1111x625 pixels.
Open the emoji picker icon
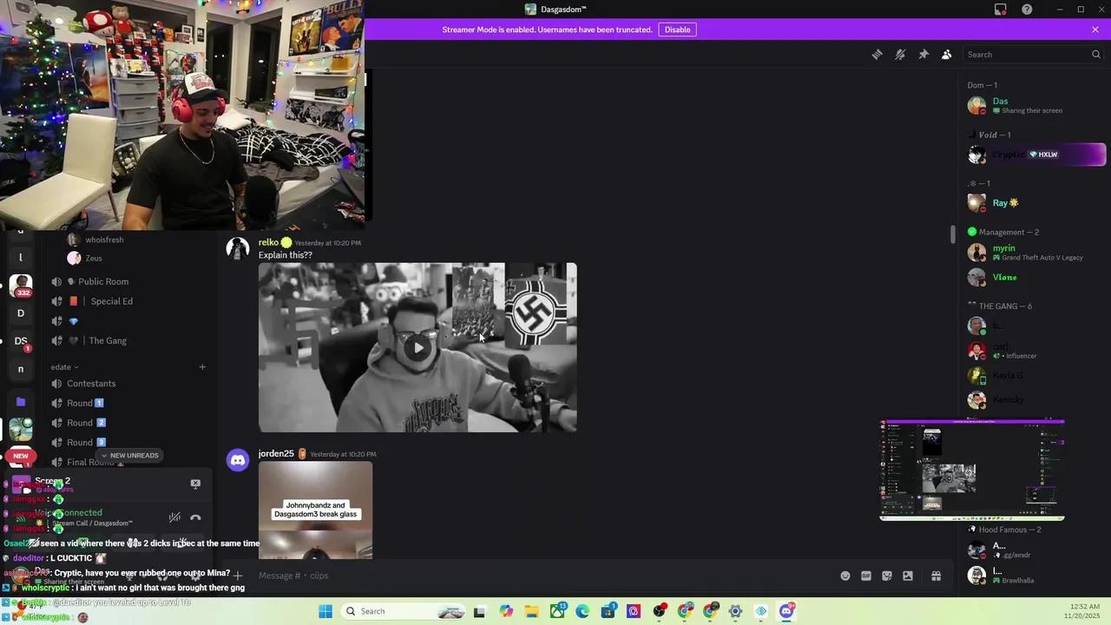845,576
